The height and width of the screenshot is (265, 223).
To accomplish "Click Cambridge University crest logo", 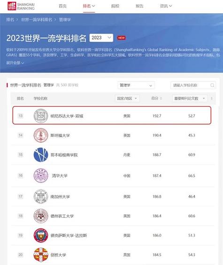I will click(x=41, y=255).
